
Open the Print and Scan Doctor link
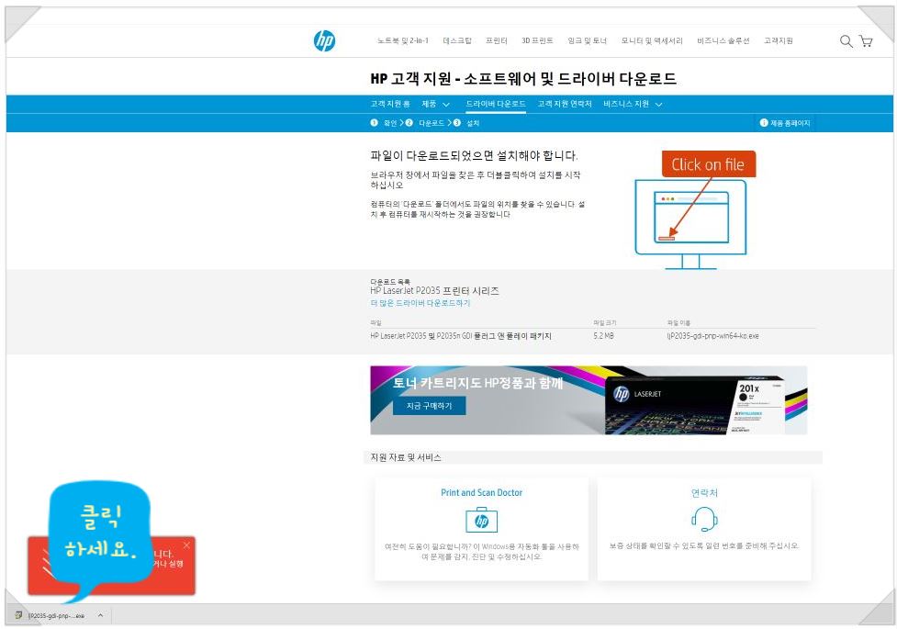(x=482, y=492)
